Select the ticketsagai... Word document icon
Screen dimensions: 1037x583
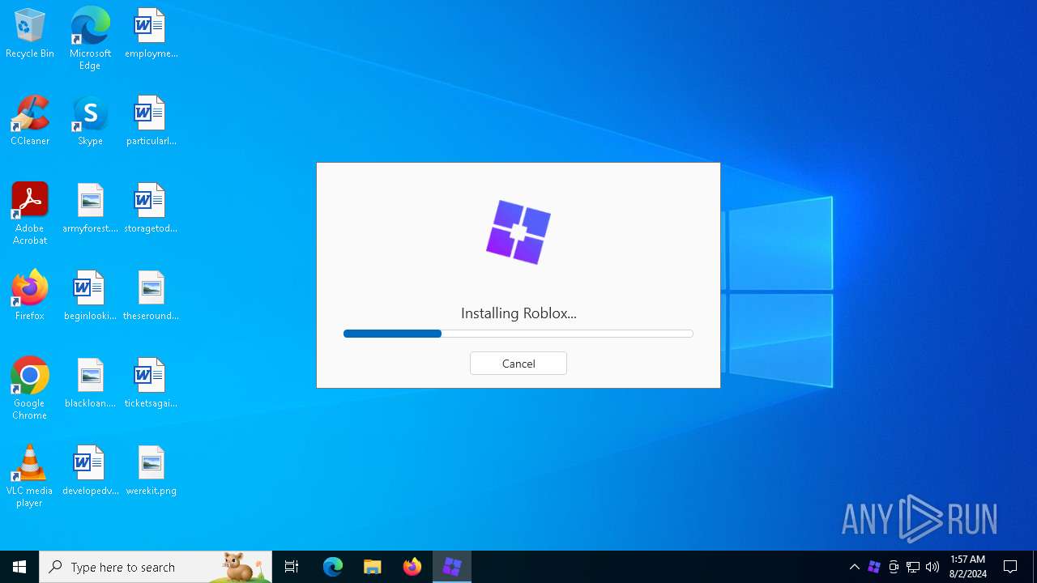tap(151, 384)
